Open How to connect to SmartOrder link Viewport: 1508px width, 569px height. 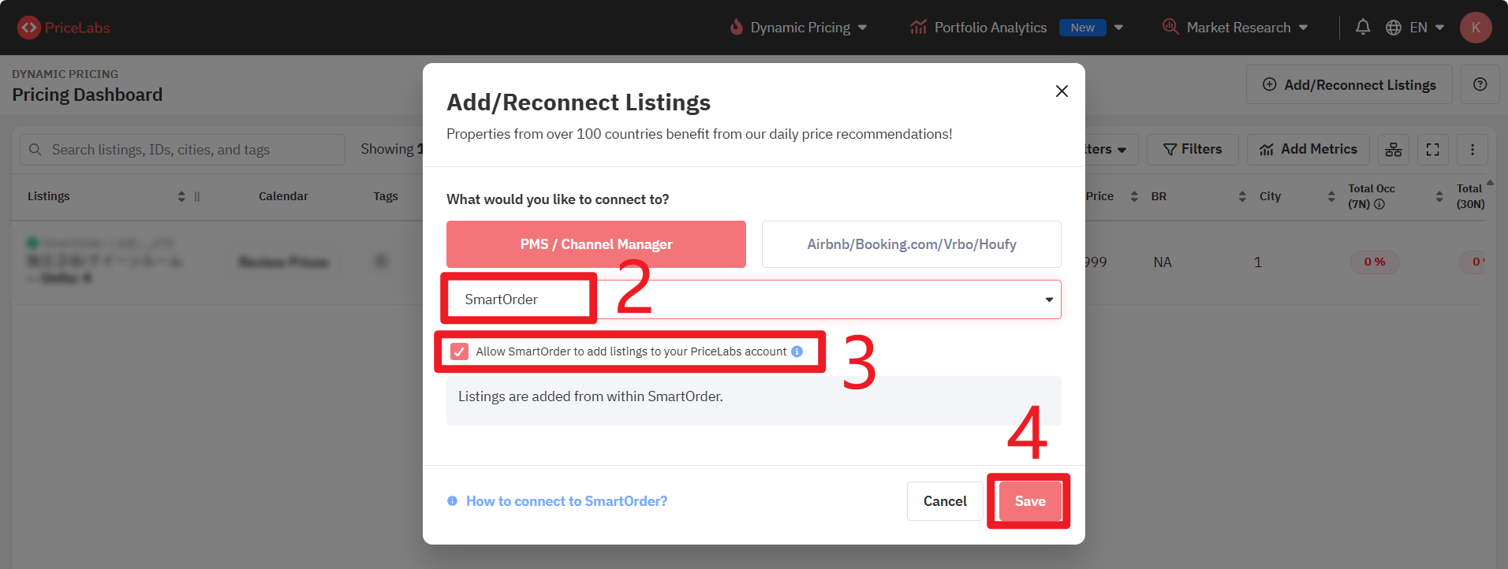566,501
